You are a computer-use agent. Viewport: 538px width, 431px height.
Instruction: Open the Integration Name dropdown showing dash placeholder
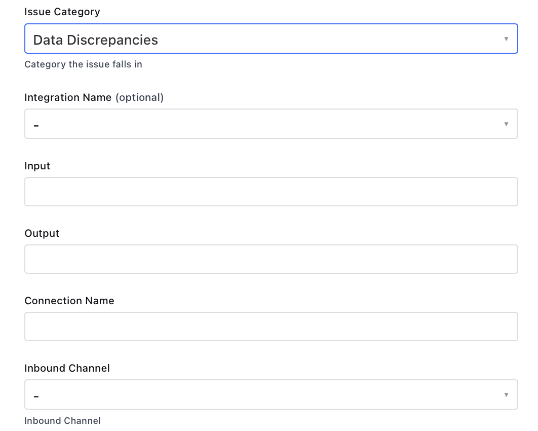tap(271, 124)
